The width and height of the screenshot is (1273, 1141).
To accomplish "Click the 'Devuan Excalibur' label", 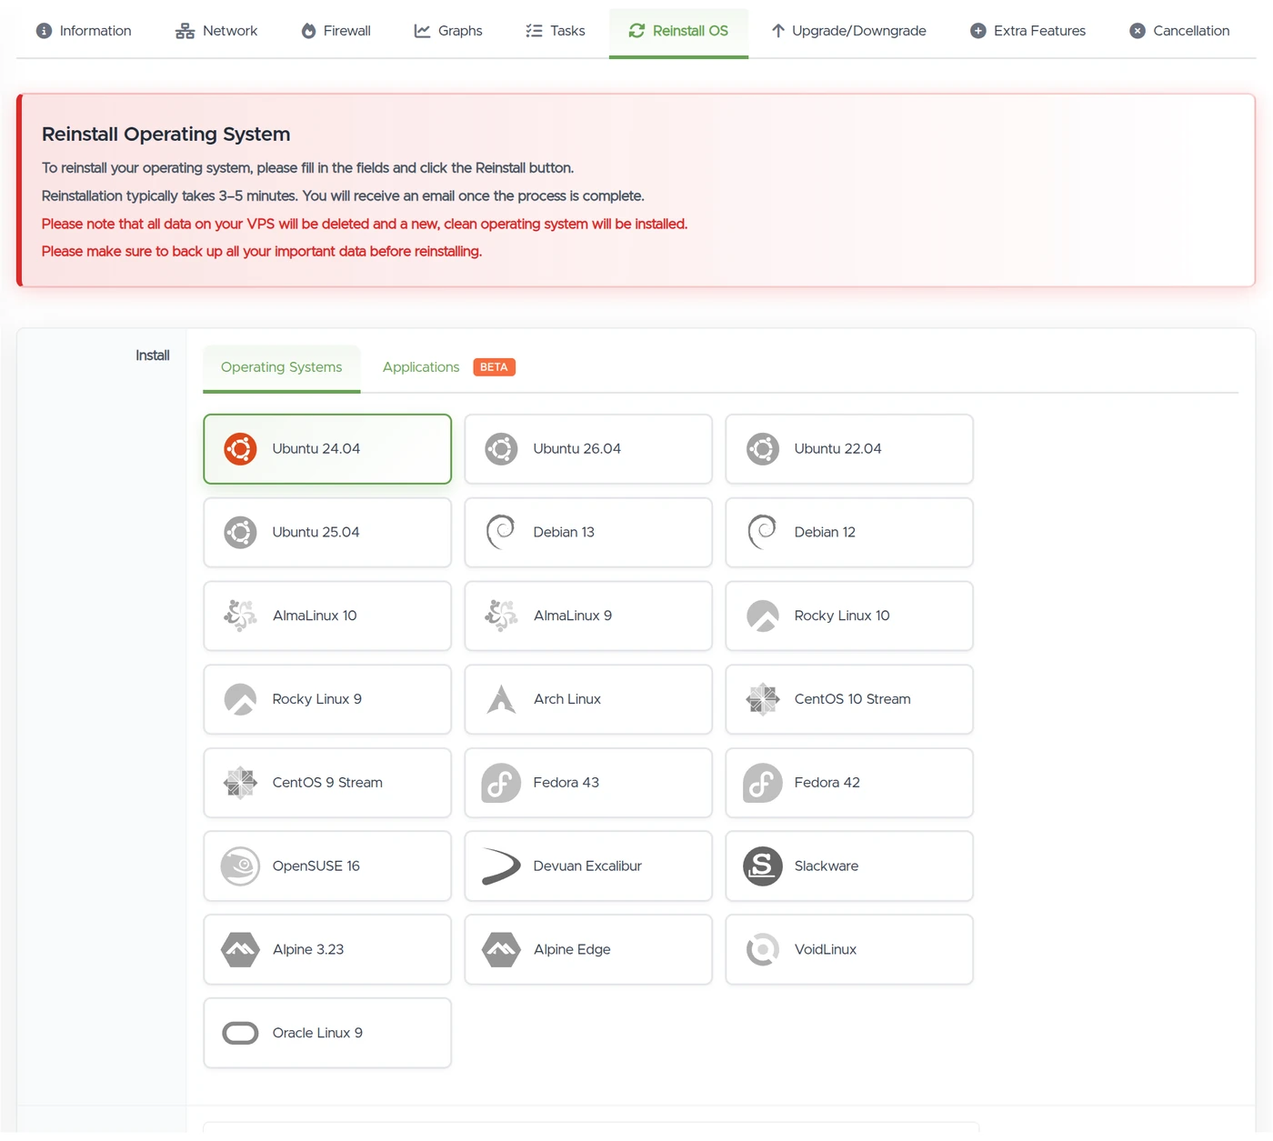I will 587,866.
